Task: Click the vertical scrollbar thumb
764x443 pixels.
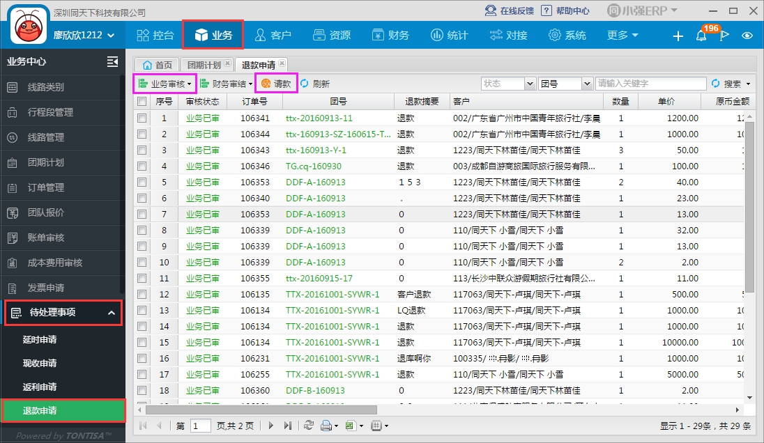Action: coord(749,206)
